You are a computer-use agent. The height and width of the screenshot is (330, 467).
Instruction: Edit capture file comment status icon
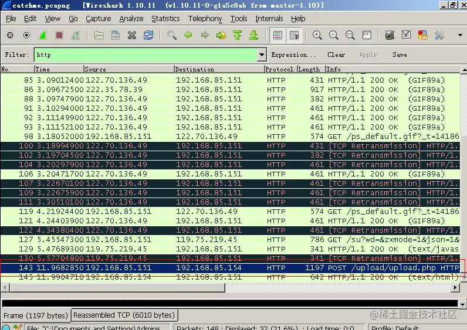coord(17,327)
